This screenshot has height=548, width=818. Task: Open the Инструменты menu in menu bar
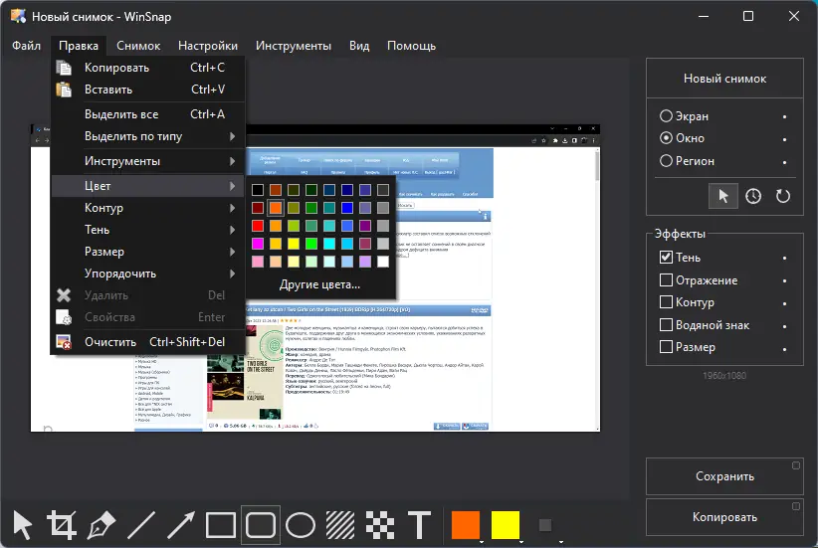294,46
